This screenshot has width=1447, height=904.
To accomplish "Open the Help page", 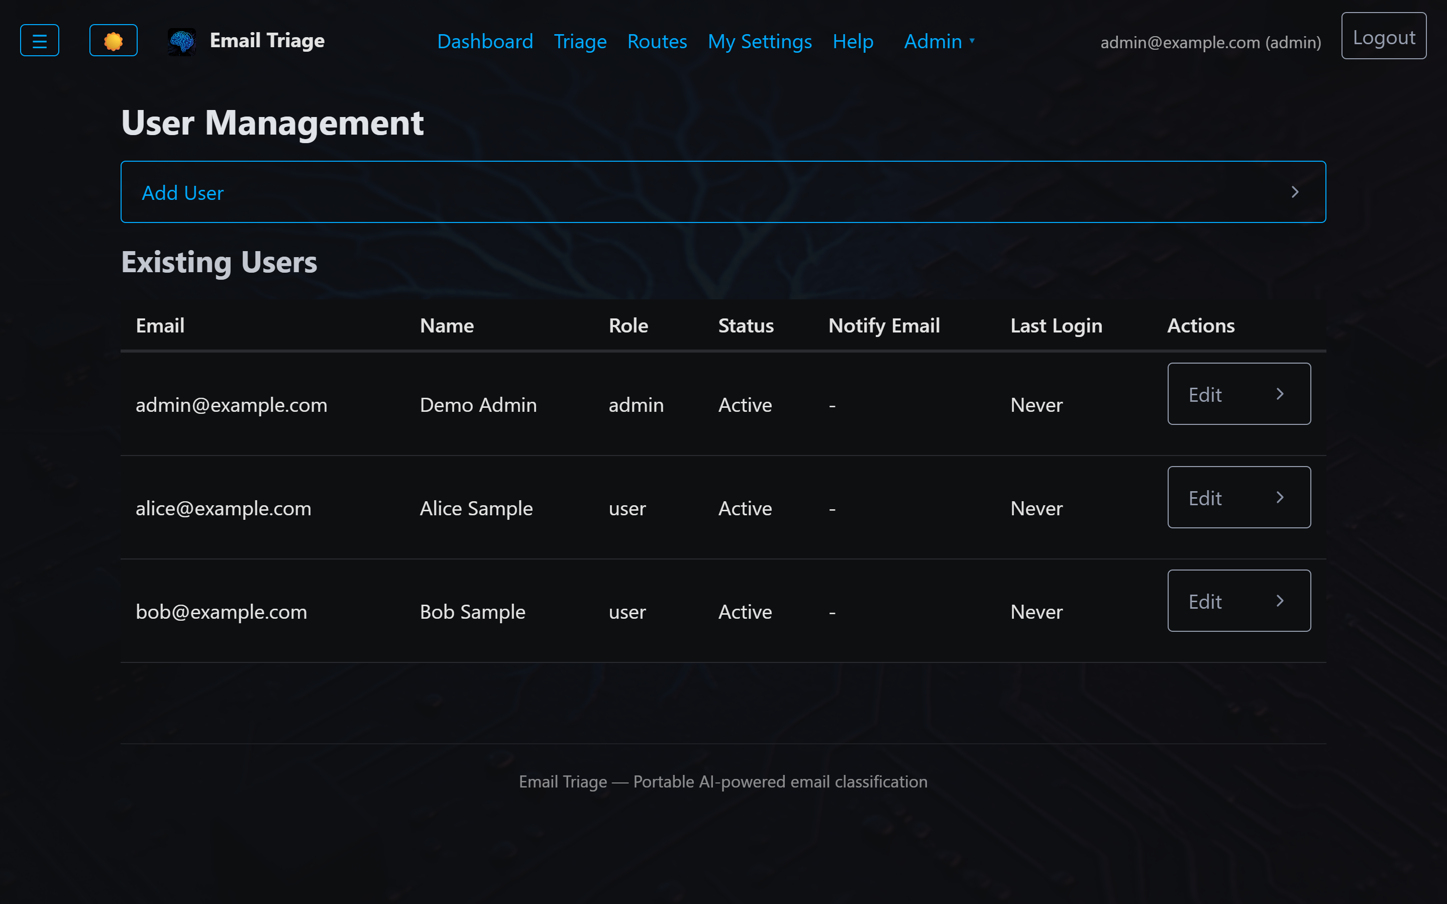I will 853,41.
